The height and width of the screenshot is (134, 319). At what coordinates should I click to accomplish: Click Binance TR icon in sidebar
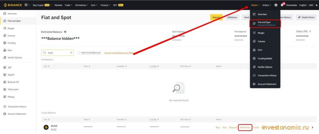click(5, 82)
